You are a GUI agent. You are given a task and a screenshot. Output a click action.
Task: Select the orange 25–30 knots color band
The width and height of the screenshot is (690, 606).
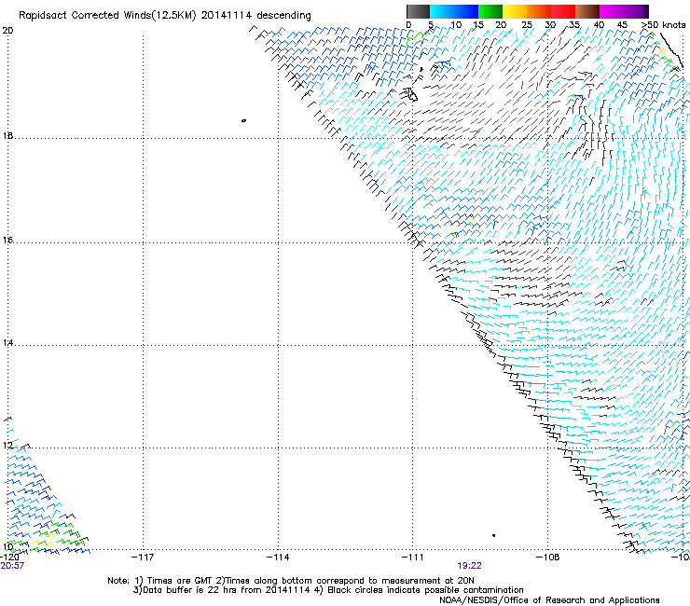coord(539,11)
